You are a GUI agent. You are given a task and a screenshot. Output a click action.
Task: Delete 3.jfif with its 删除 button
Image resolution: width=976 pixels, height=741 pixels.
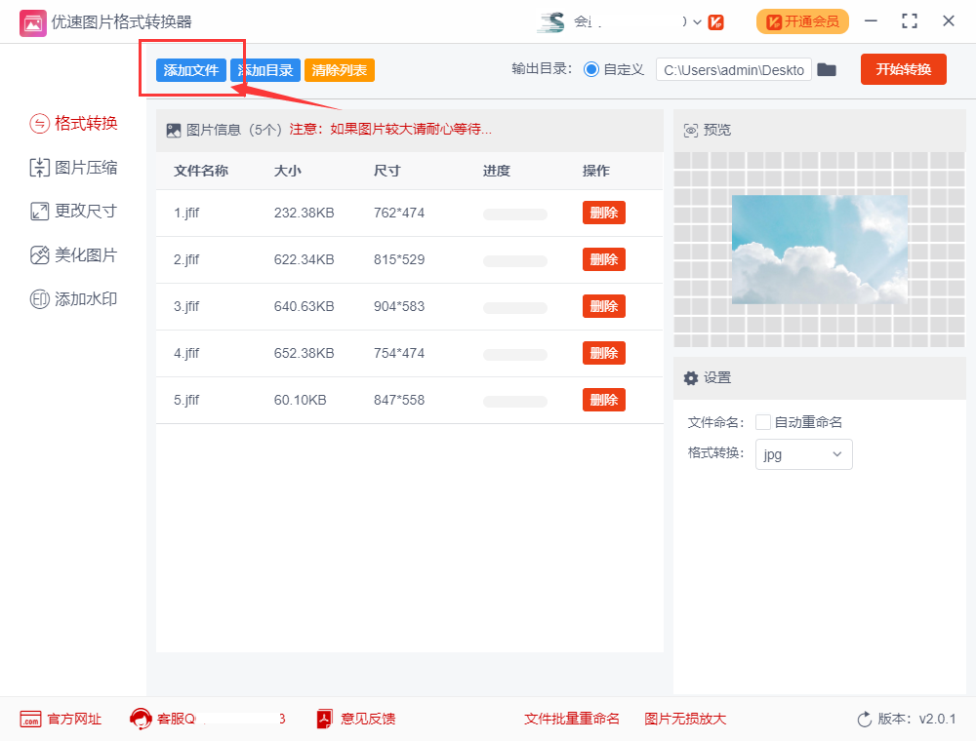coord(603,306)
